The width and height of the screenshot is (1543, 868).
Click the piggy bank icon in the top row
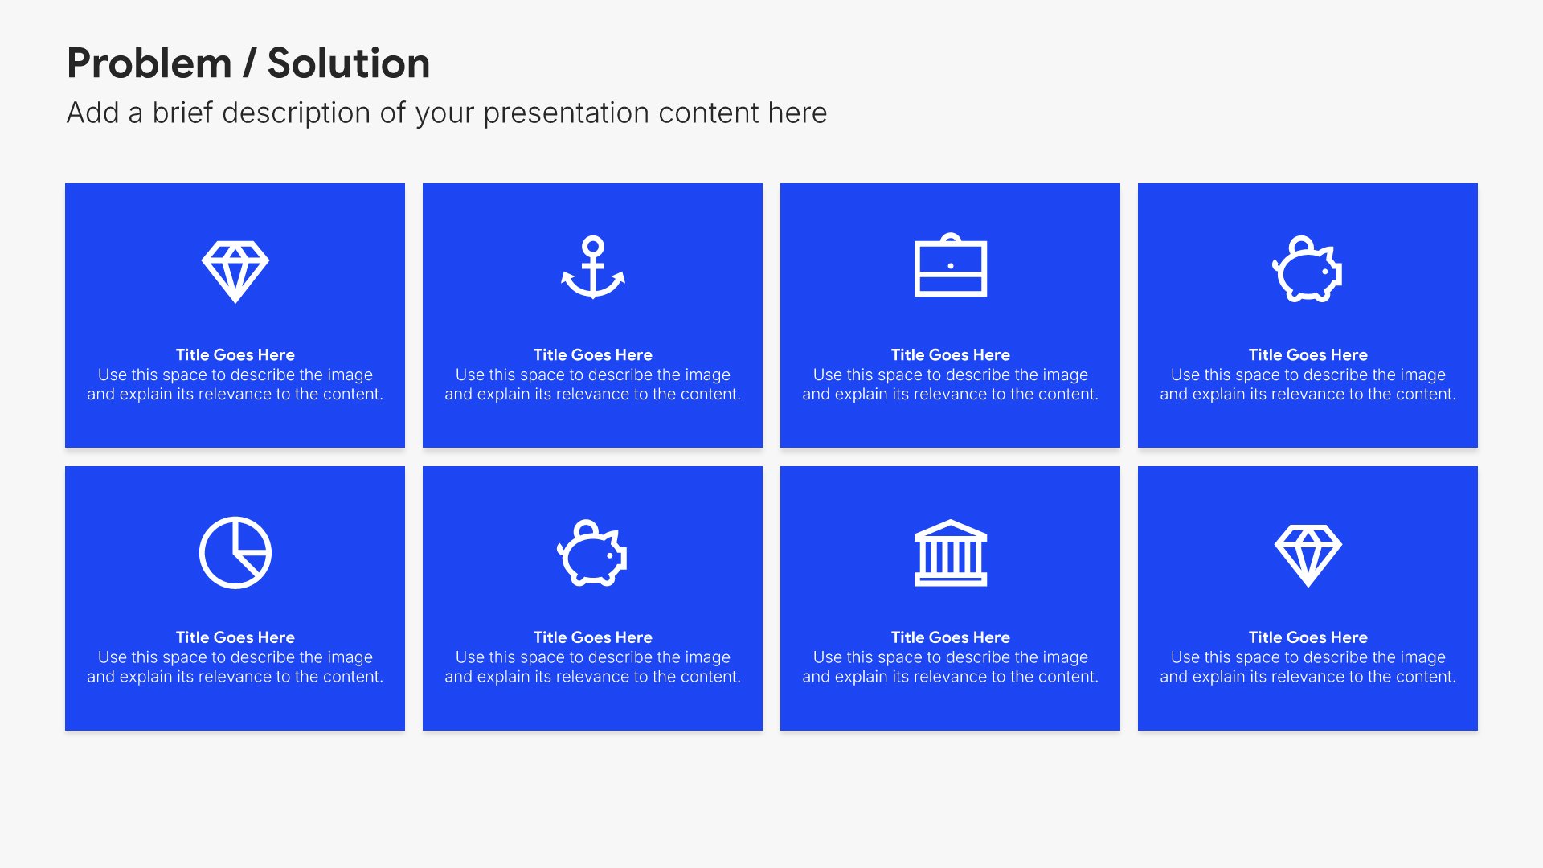point(1308,269)
